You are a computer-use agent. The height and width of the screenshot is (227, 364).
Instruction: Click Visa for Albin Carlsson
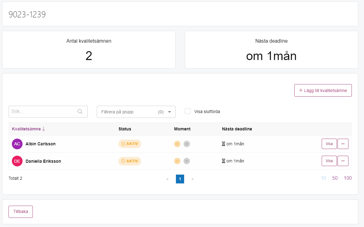[x=329, y=144]
